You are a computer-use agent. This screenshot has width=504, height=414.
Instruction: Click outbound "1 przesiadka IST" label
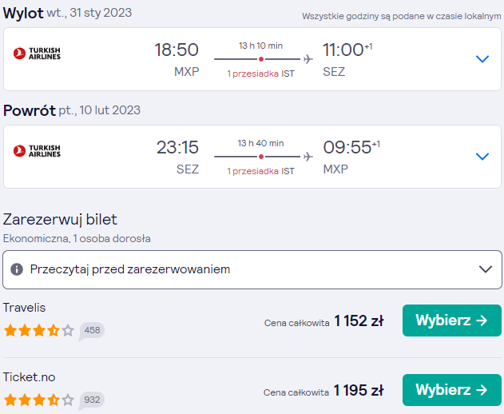[260, 74]
